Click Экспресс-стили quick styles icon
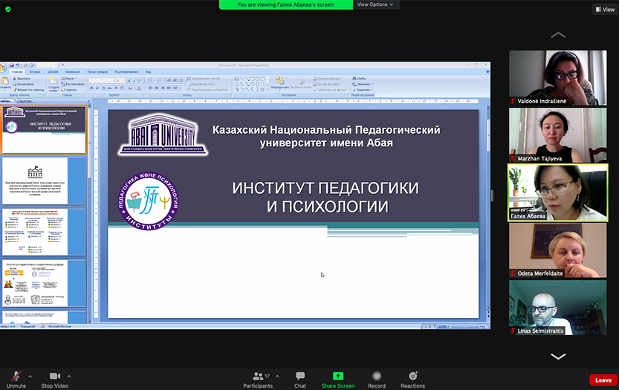 (301, 82)
